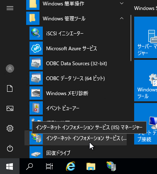The height and width of the screenshot is (174, 157).
Task: Open the リモート デスクトップ接続 tile
Action: tap(145, 124)
